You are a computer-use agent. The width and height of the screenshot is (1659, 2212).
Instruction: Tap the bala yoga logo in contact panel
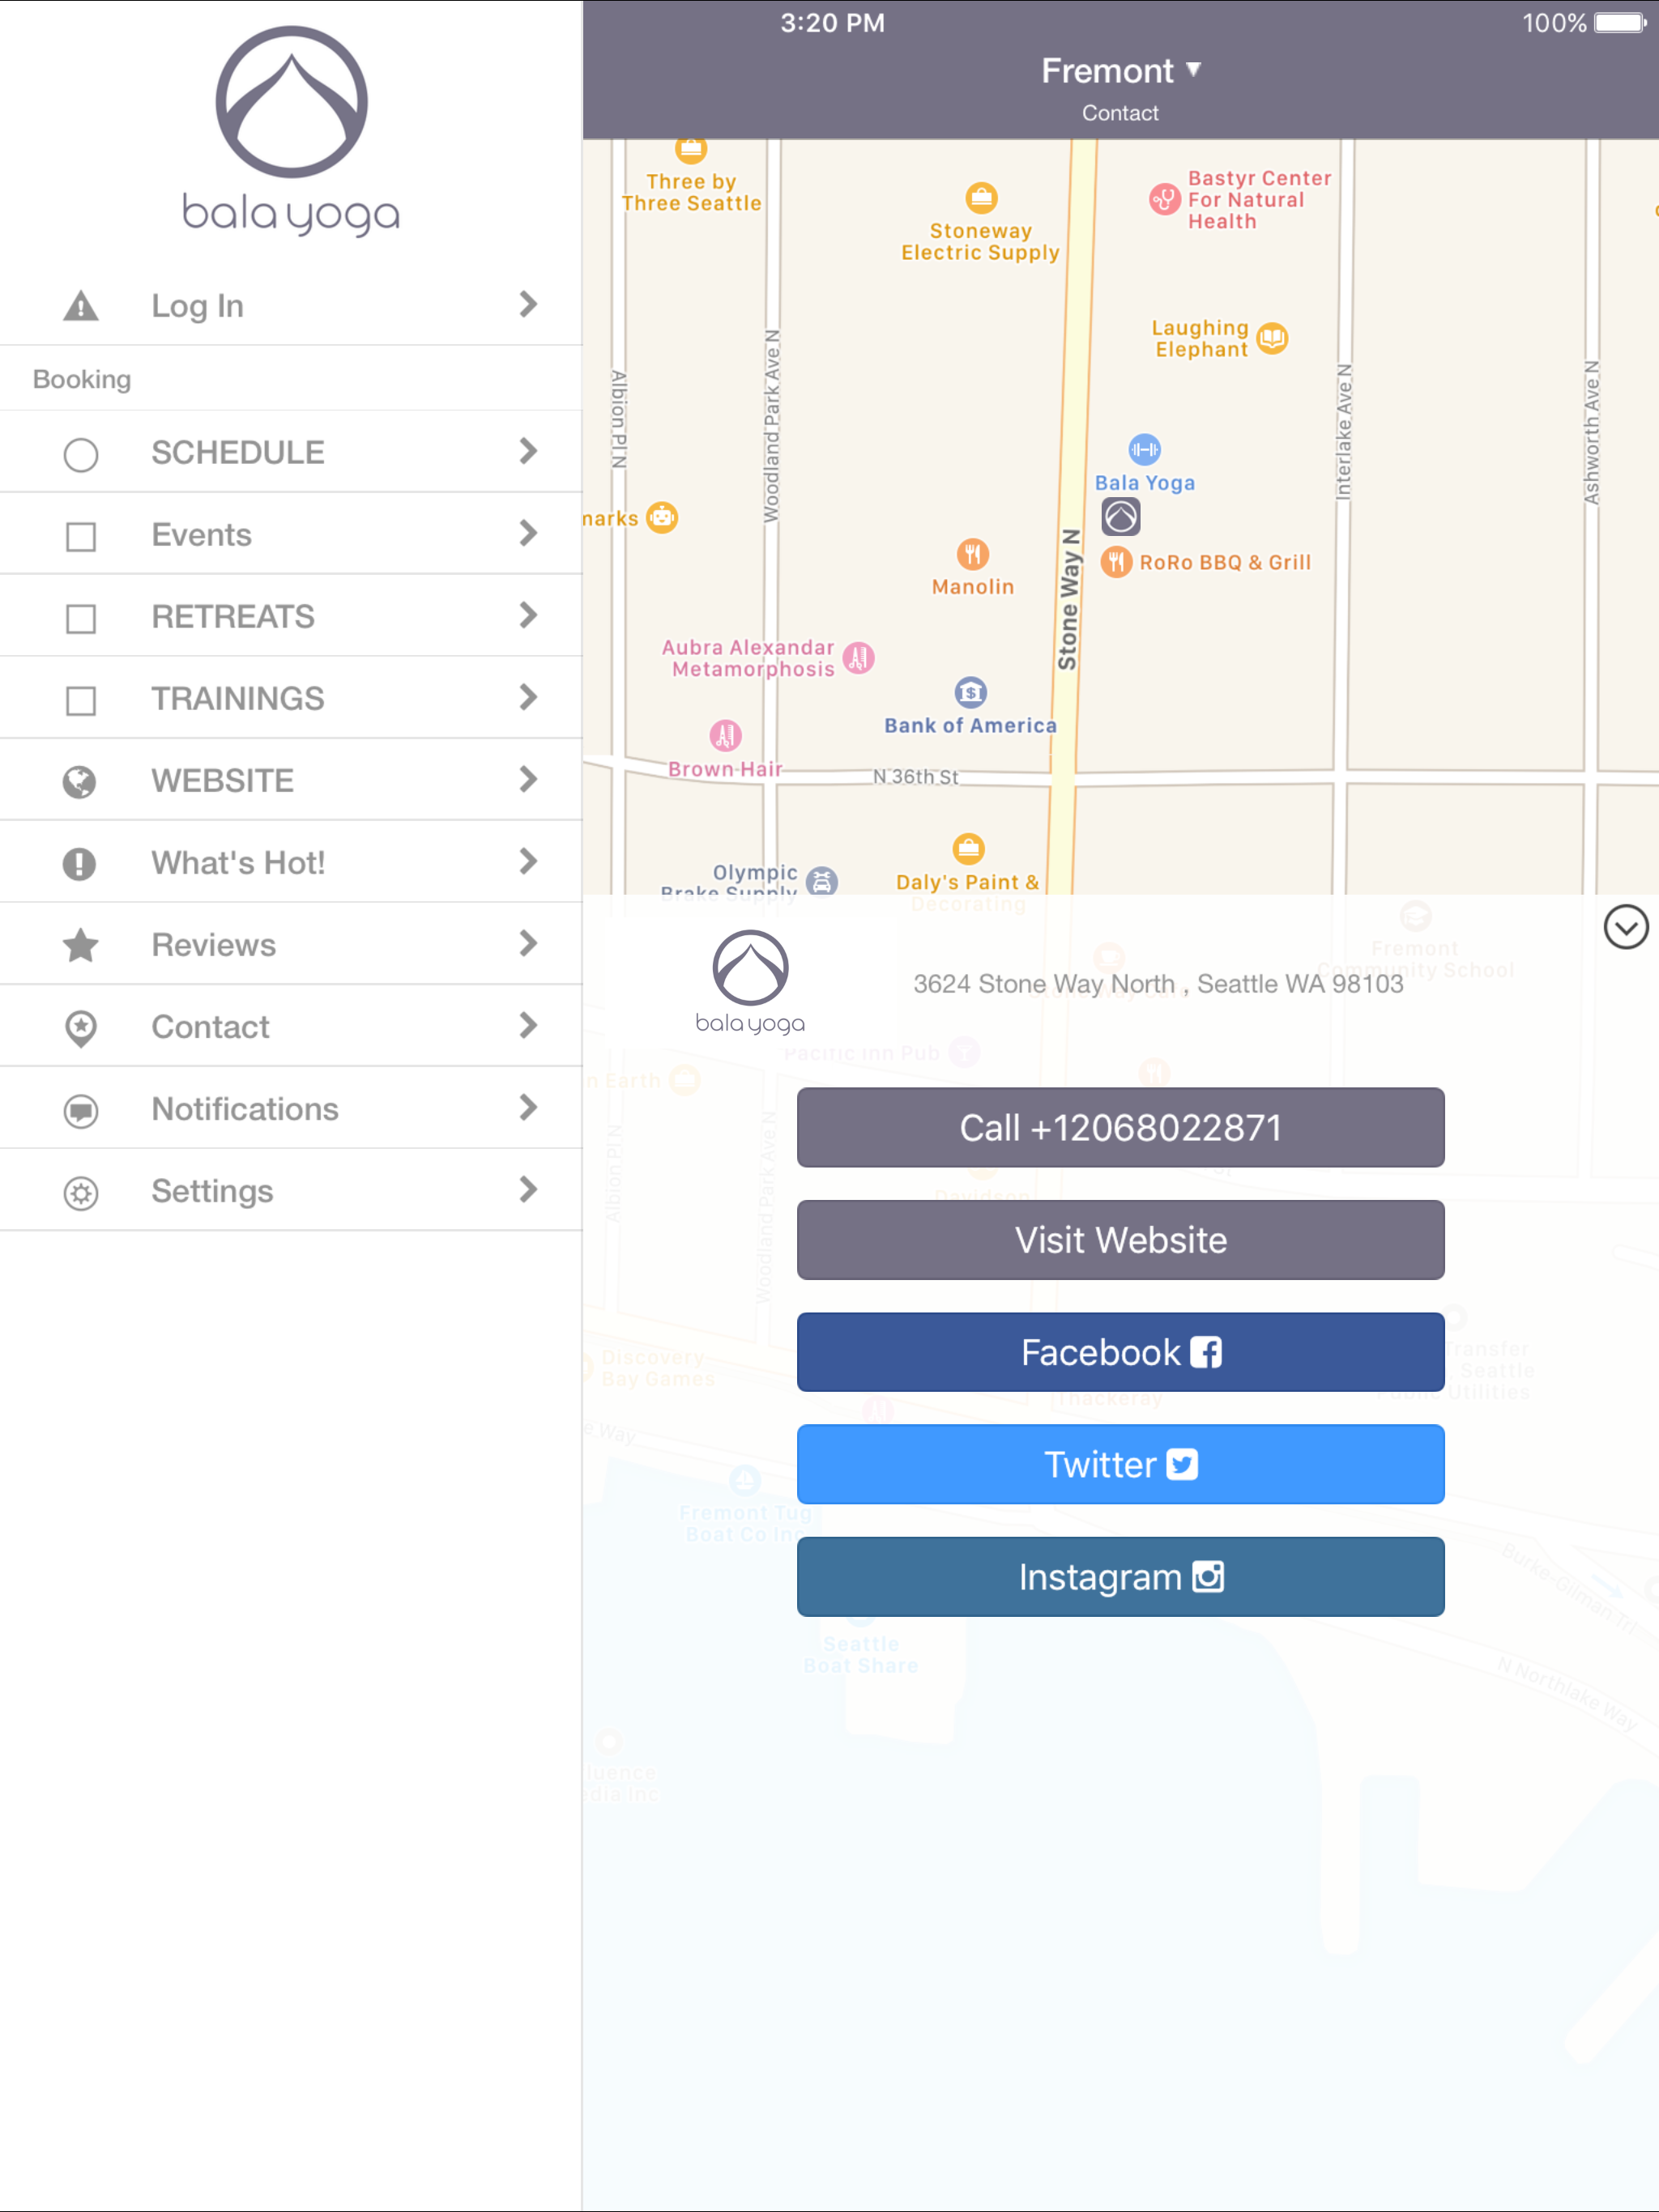750,982
